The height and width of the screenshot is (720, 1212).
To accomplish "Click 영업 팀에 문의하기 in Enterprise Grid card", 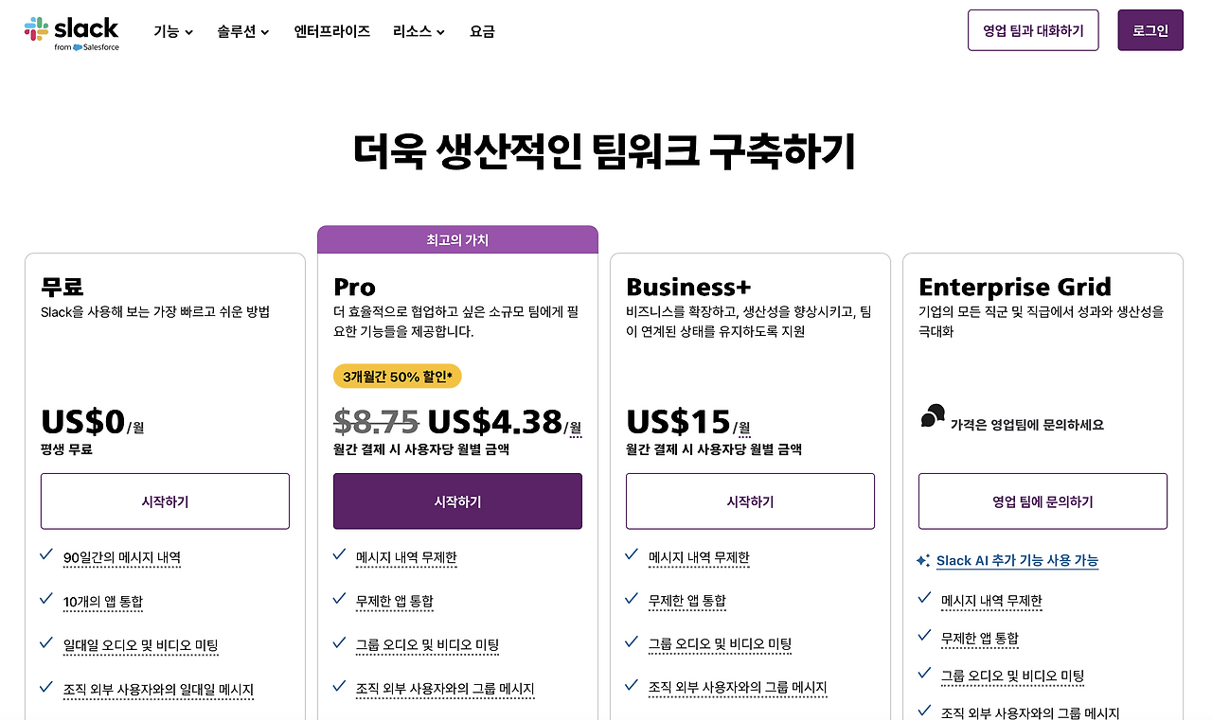I will pos(1043,500).
